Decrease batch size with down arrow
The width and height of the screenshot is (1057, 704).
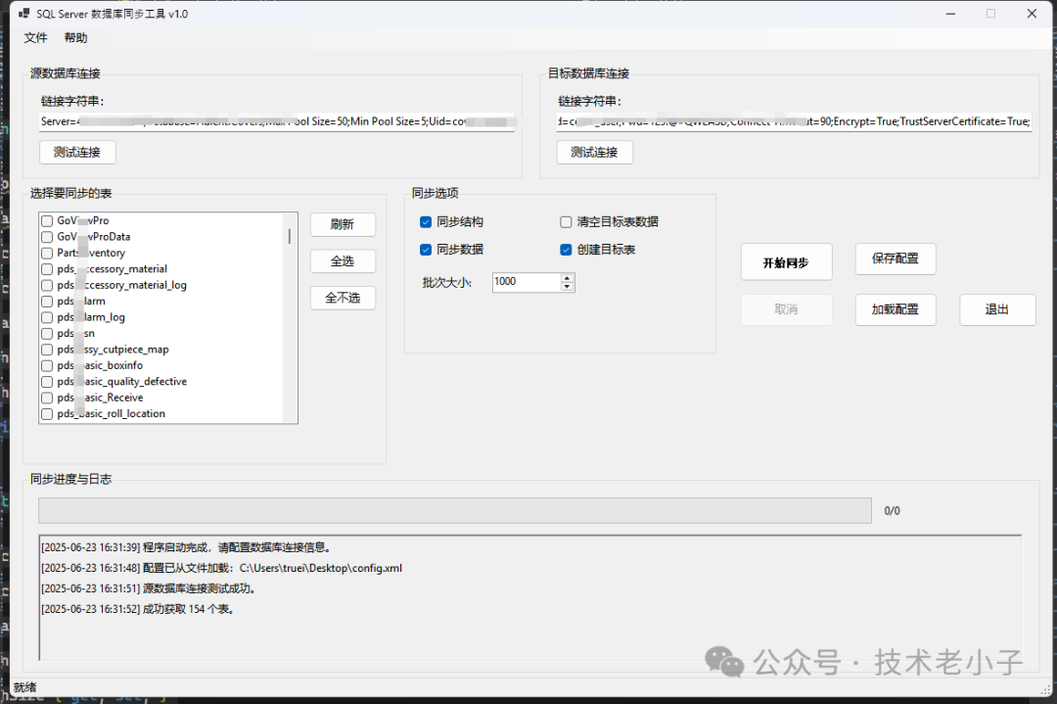click(568, 286)
